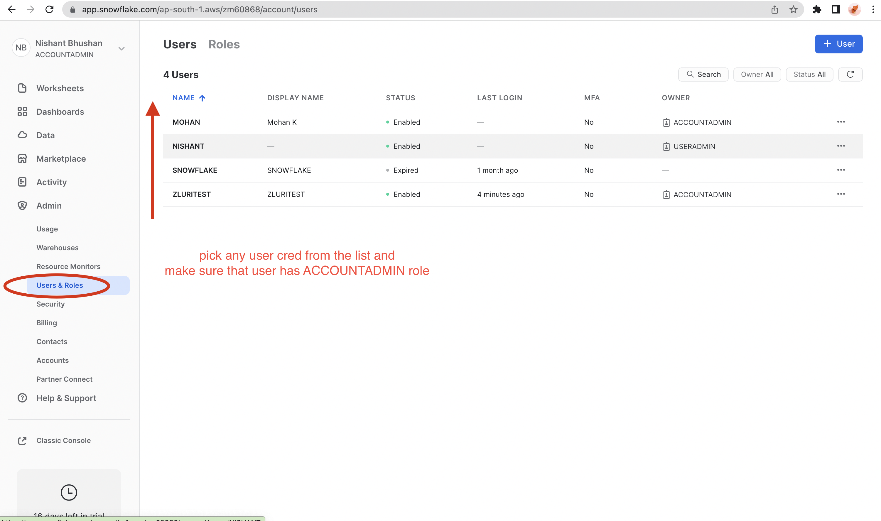The height and width of the screenshot is (521, 881).
Task: Click '1 month ago' last login cell
Action: 497,170
